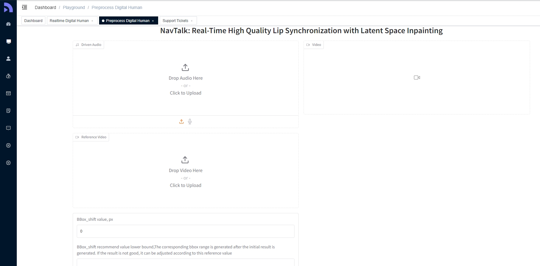Open the user profile icon in sidebar
Image resolution: width=540 pixels, height=266 pixels.
click(x=8, y=59)
